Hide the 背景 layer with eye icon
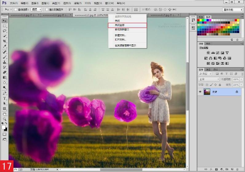This screenshot has height=172, width=245. 200,92
